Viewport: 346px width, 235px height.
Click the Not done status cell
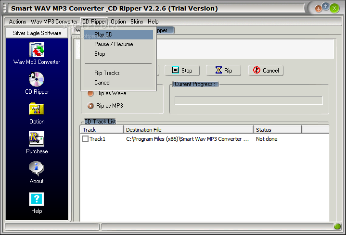pos(267,139)
